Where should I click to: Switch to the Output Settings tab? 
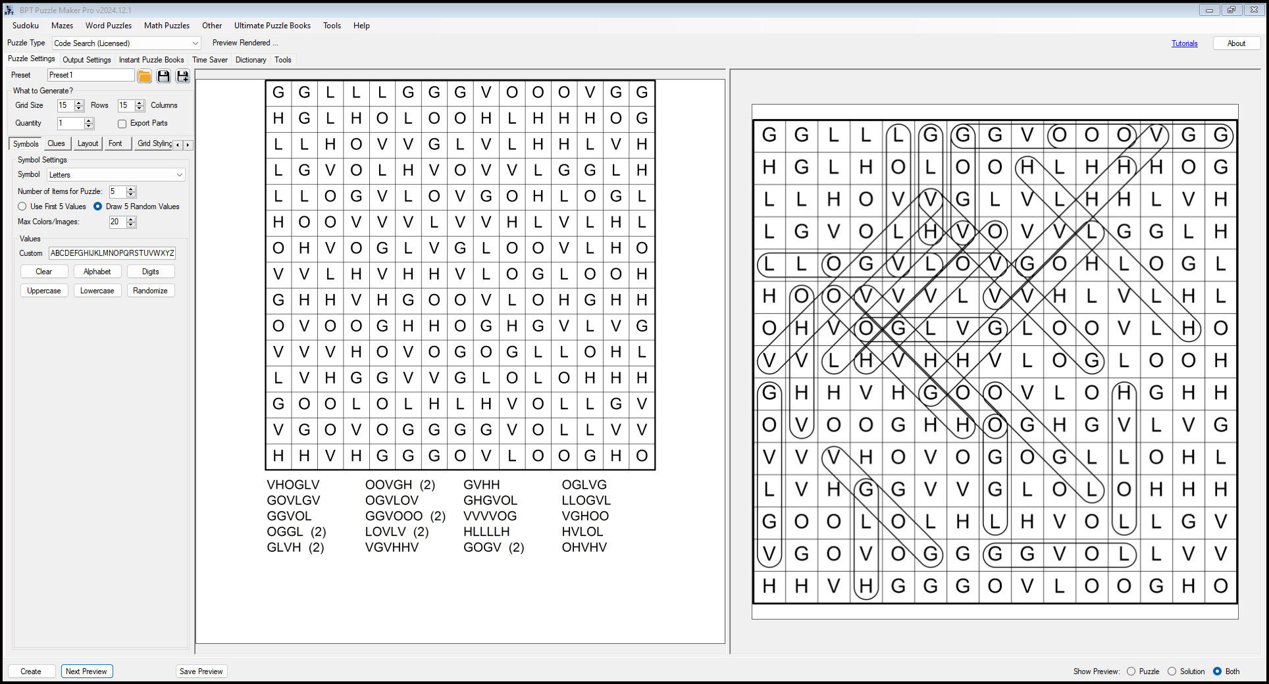[x=87, y=60]
